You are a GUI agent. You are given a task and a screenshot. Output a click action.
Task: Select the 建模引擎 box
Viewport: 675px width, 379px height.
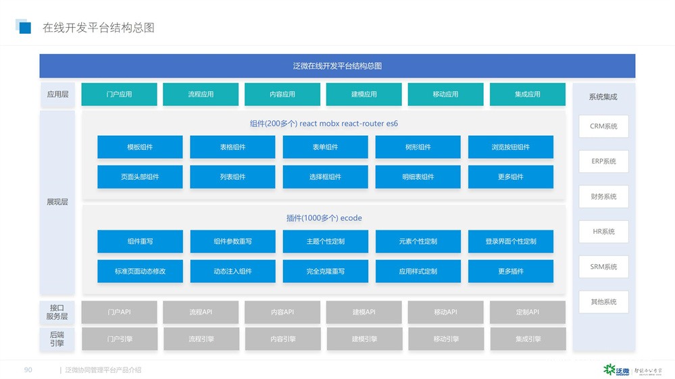tap(364, 339)
